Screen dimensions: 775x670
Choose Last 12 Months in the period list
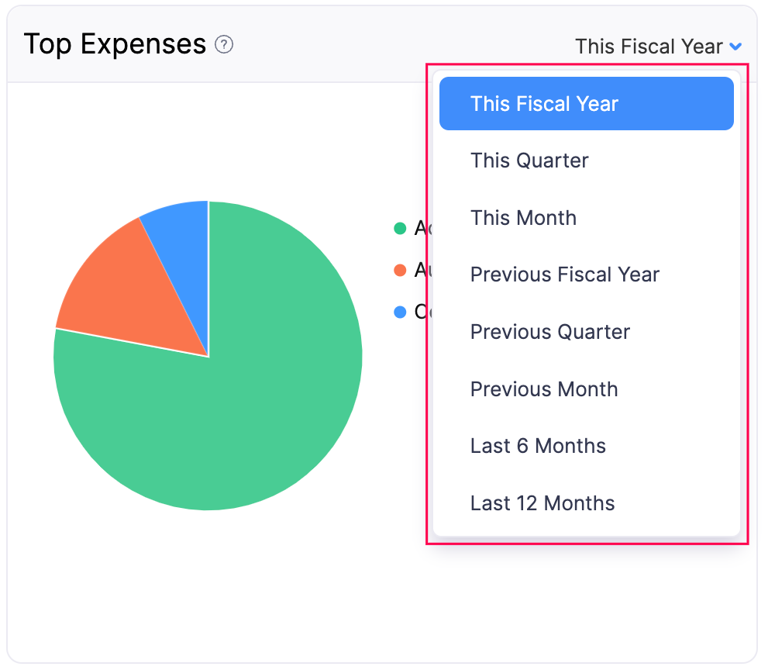coord(542,503)
